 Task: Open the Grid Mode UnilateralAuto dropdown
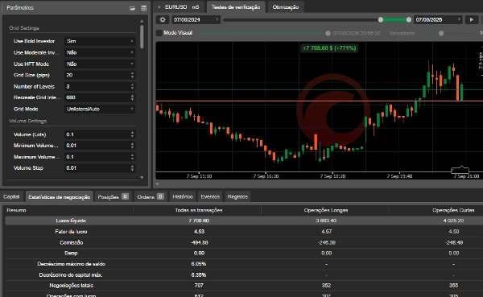pos(100,109)
